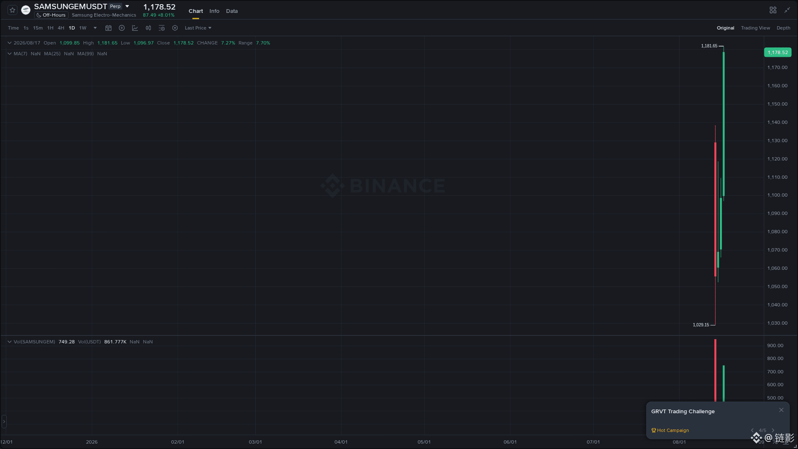Collapse the Vol indicator row chevron
This screenshot has height=449, width=798.
(10, 342)
